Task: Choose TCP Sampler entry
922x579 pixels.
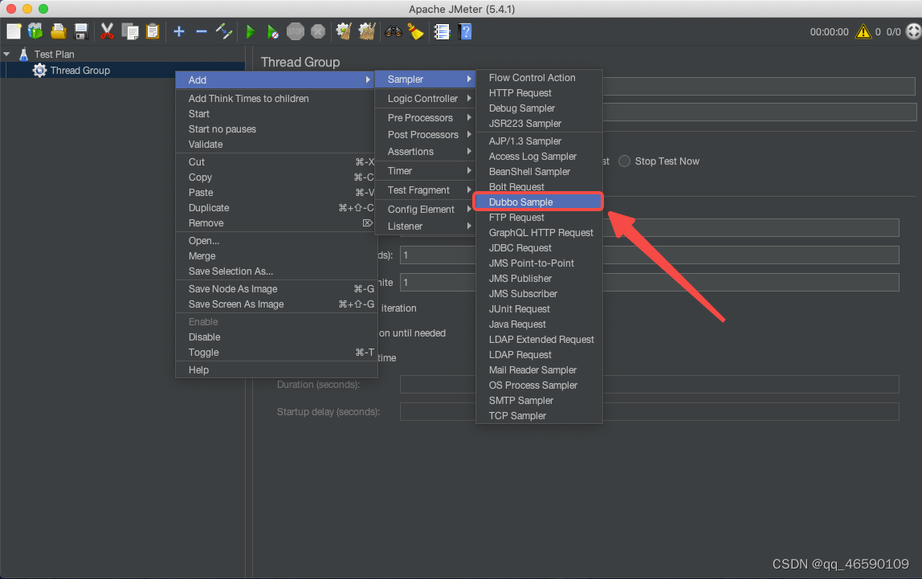Action: click(x=539, y=416)
